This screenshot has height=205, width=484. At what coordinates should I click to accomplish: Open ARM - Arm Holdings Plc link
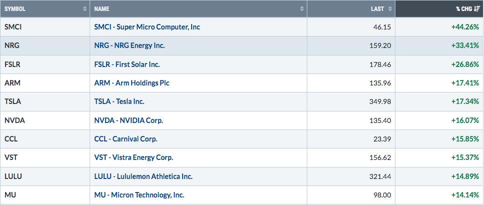pyautogui.click(x=132, y=83)
